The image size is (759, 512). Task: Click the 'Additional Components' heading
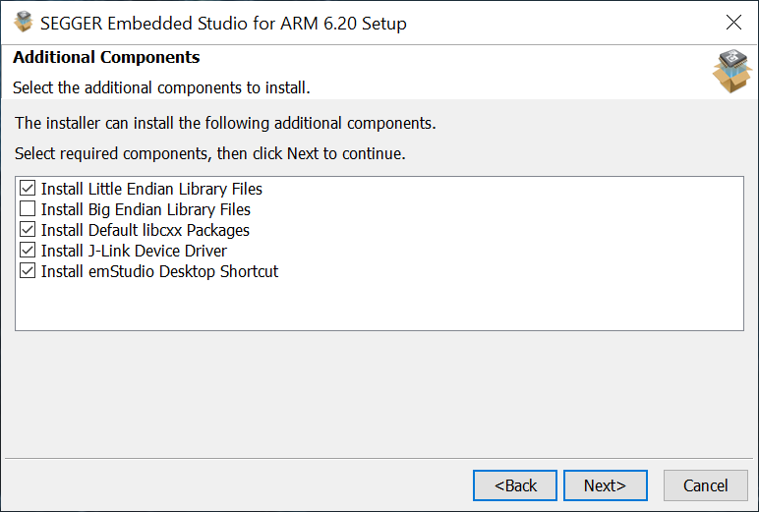106,57
